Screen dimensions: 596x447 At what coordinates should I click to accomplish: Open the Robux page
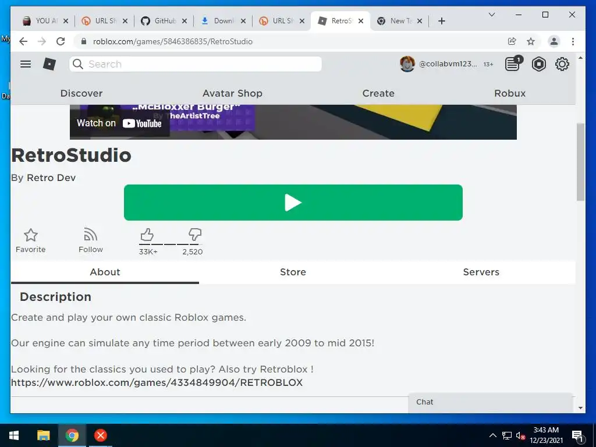pyautogui.click(x=510, y=93)
